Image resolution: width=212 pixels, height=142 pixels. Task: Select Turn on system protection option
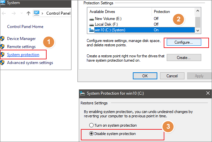(x=91, y=125)
